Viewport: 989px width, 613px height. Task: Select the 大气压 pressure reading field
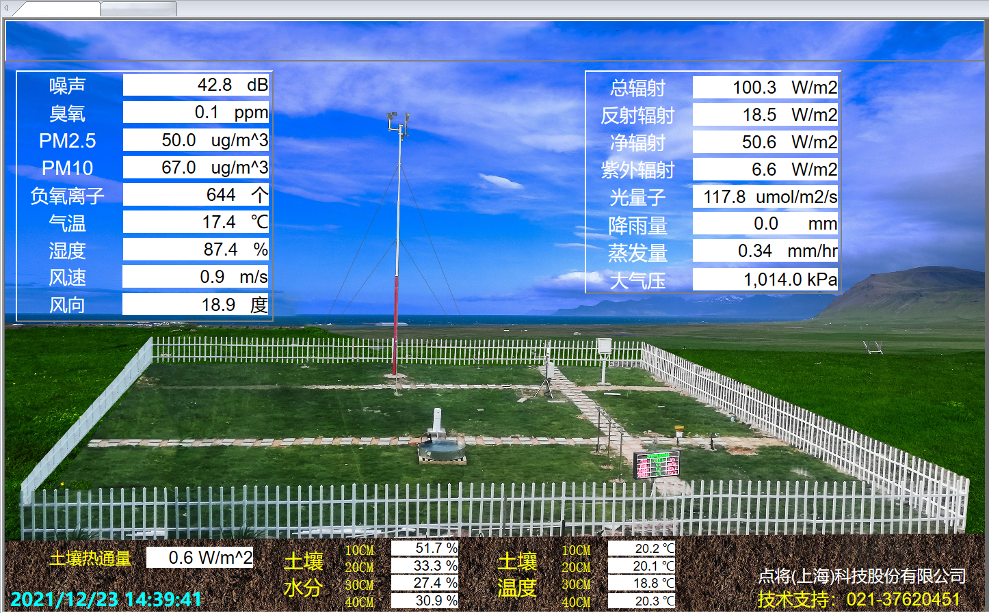point(765,280)
